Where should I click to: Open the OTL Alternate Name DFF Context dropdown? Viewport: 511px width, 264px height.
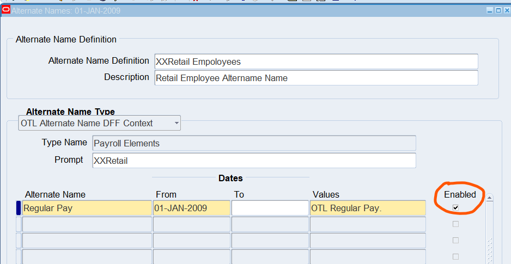coord(176,124)
